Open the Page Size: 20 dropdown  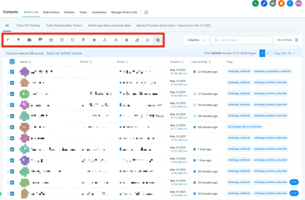285,53
